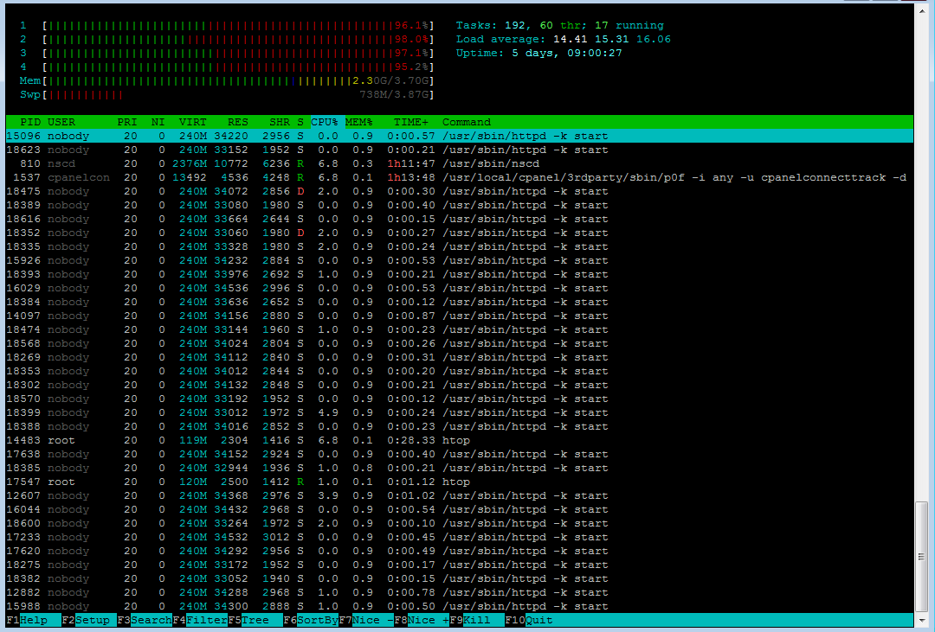This screenshot has width=935, height=632.
Task: Select process row with PID 14097
Action: (459, 316)
